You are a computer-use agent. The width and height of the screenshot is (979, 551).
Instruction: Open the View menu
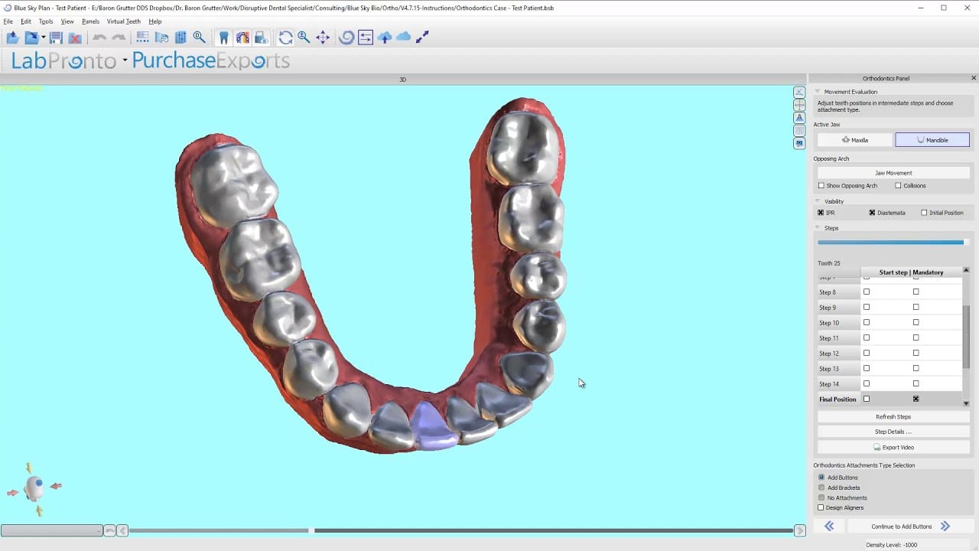click(x=67, y=21)
